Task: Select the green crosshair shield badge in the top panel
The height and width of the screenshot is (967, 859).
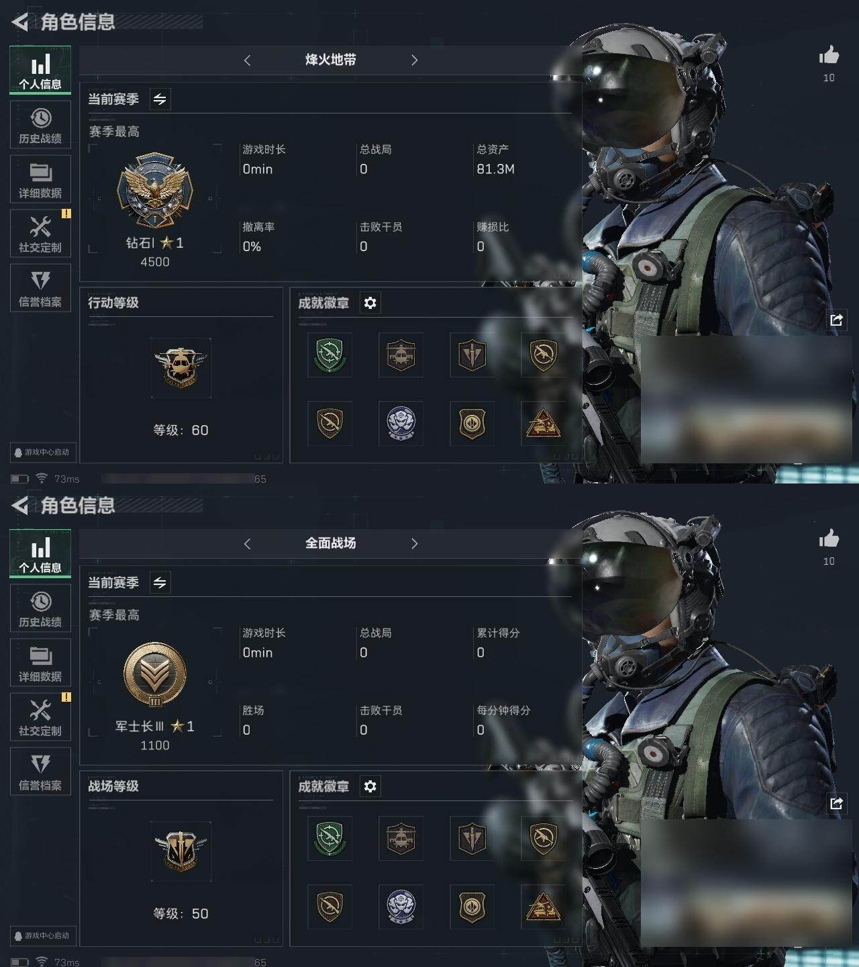Action: 330,355
